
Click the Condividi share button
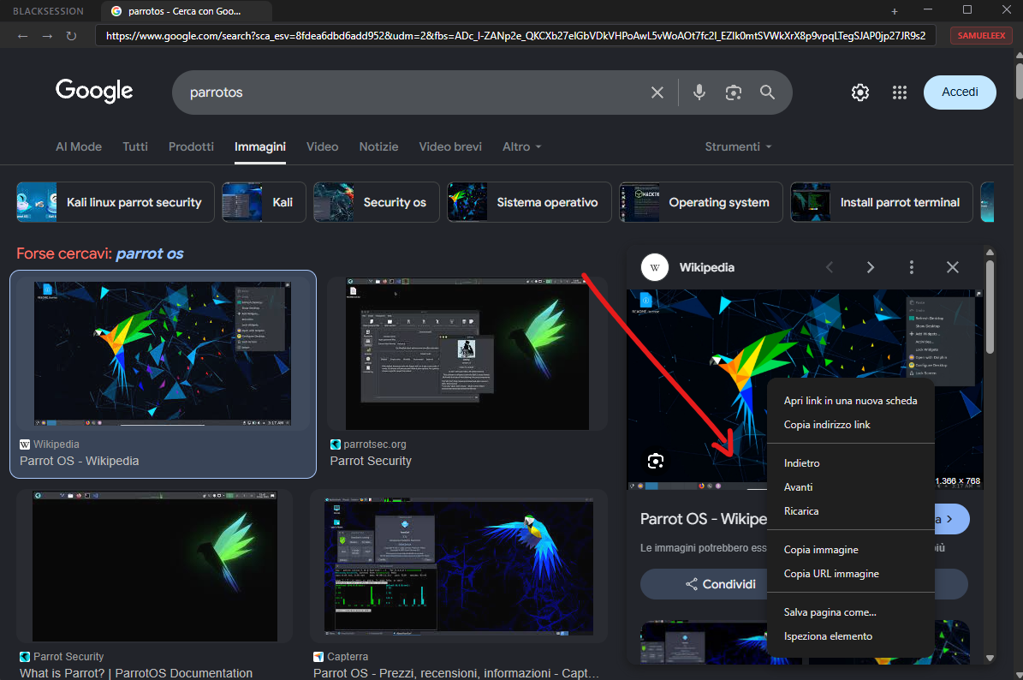point(720,584)
